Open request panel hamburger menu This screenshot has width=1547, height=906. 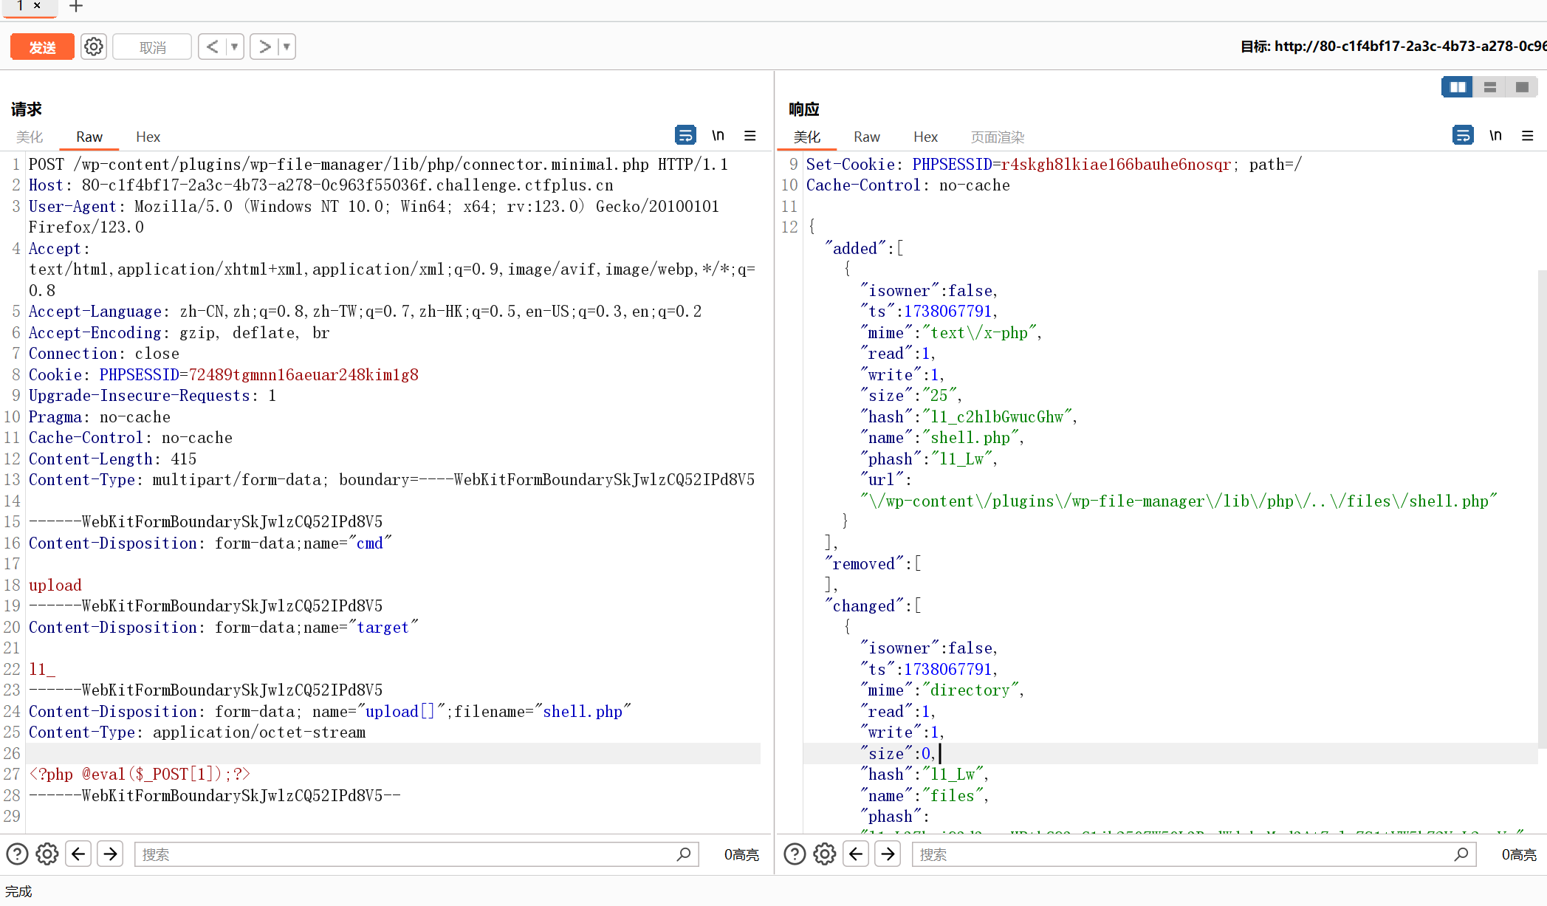[750, 135]
